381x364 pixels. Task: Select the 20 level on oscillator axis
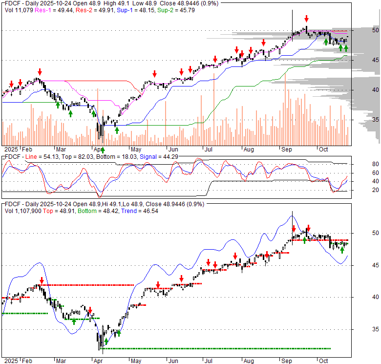coord(376,190)
